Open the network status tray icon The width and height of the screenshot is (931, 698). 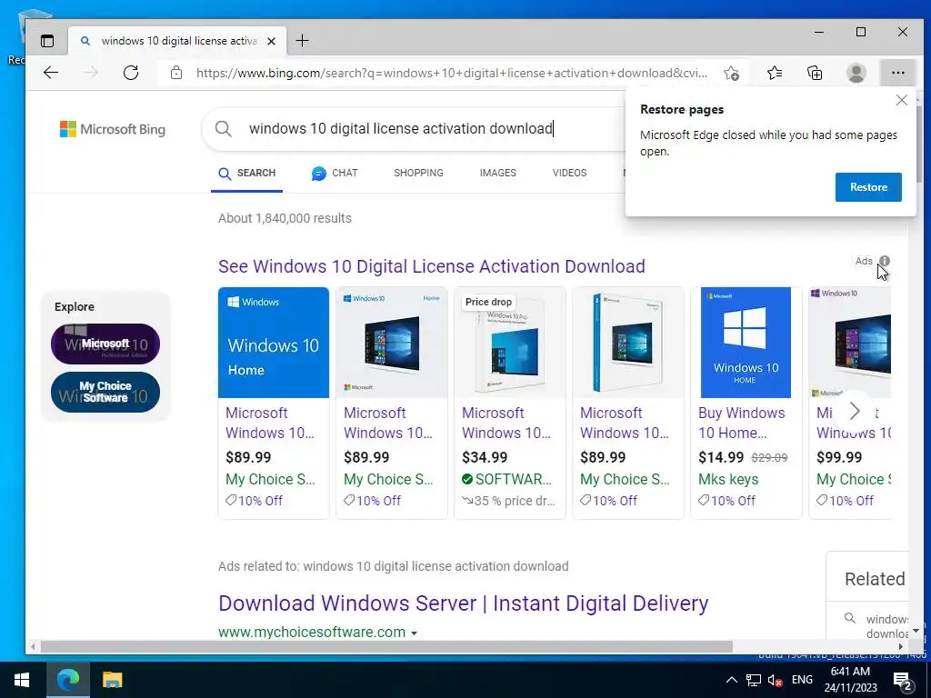point(754,680)
